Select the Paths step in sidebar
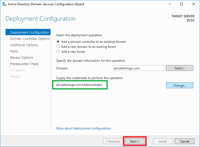The image size is (200, 147). pos(14,51)
